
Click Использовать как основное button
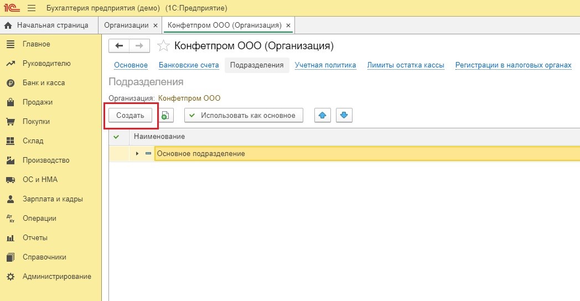click(x=244, y=116)
